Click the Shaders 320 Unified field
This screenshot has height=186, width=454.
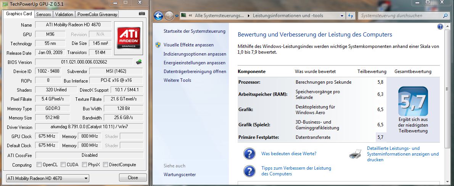[56, 90]
